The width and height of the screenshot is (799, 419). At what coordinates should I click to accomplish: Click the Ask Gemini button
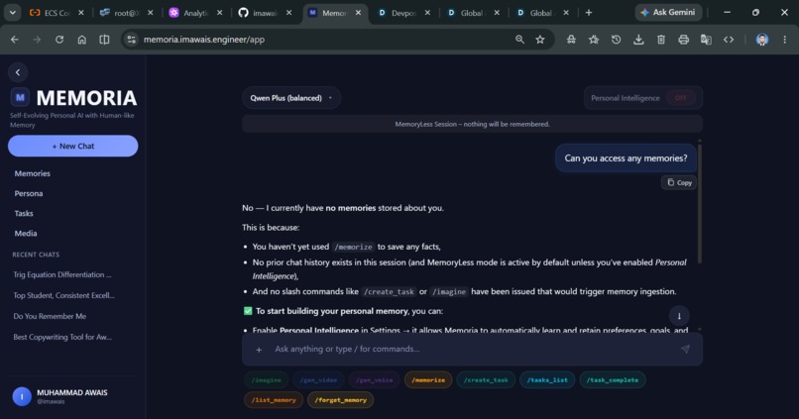tap(668, 12)
